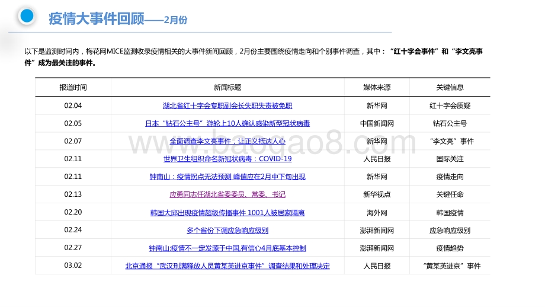
Task: Open link 钟南山:疫情不一定发源于中国
Action: [194, 248]
